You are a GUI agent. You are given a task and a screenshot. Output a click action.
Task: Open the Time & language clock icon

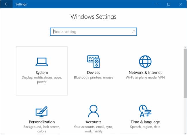pos(145,111)
